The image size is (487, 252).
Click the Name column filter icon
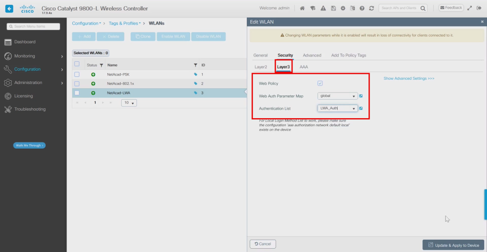pyautogui.click(x=195, y=65)
